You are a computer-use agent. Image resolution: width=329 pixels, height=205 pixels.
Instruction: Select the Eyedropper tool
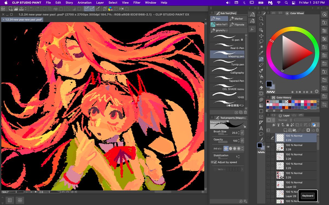pyautogui.click(x=261, y=53)
